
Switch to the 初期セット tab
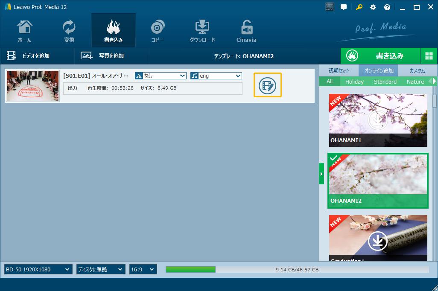pyautogui.click(x=338, y=71)
